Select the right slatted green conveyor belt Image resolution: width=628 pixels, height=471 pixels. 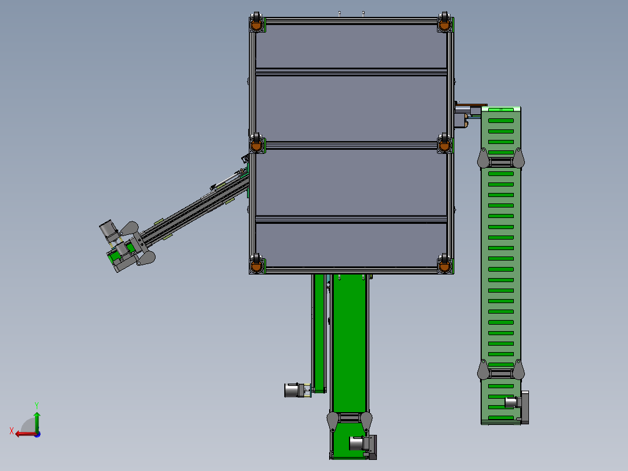pos(500,262)
